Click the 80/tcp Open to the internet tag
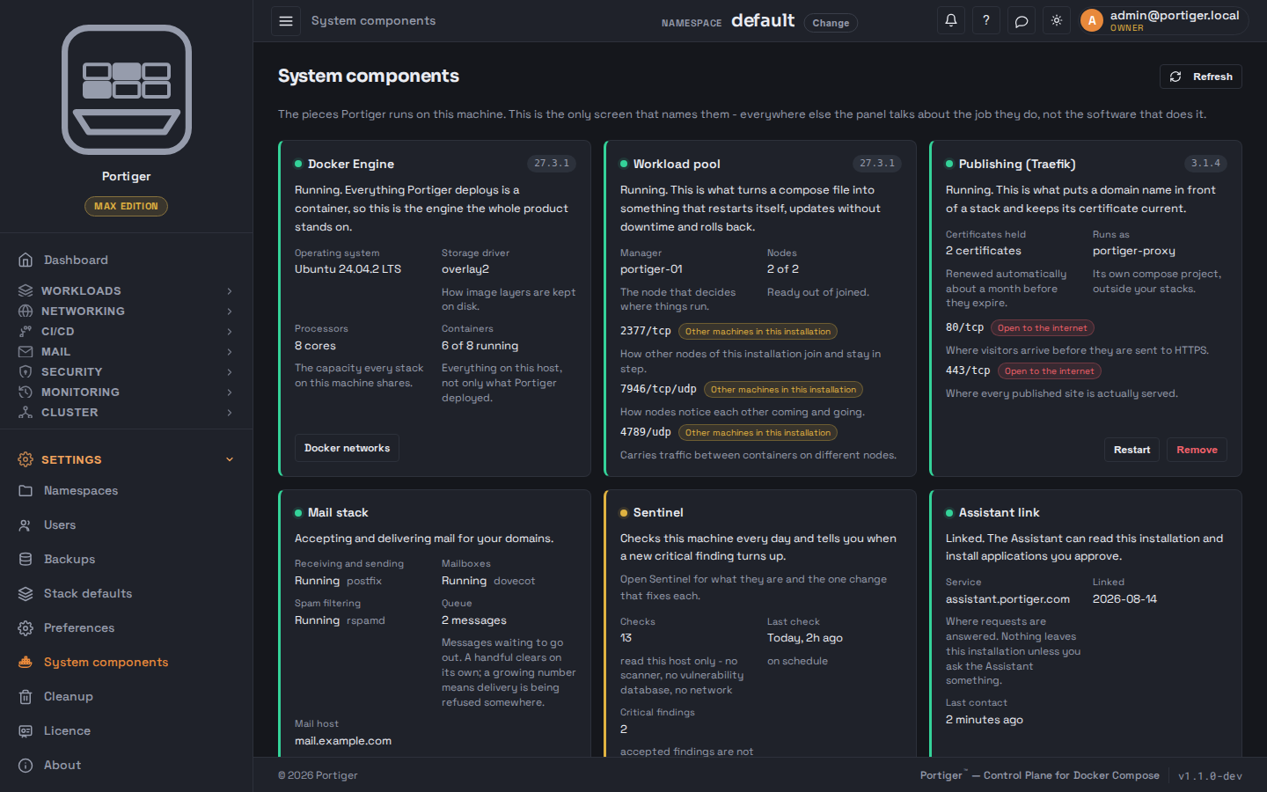 pos(1043,328)
